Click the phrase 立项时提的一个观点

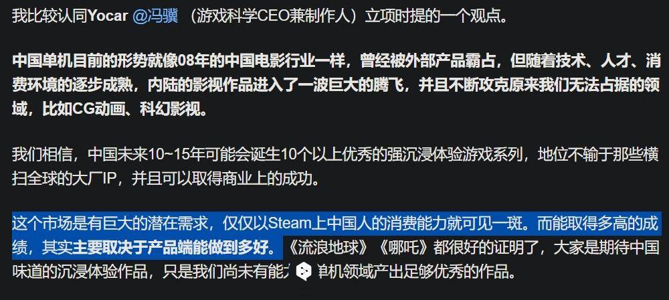click(x=433, y=16)
